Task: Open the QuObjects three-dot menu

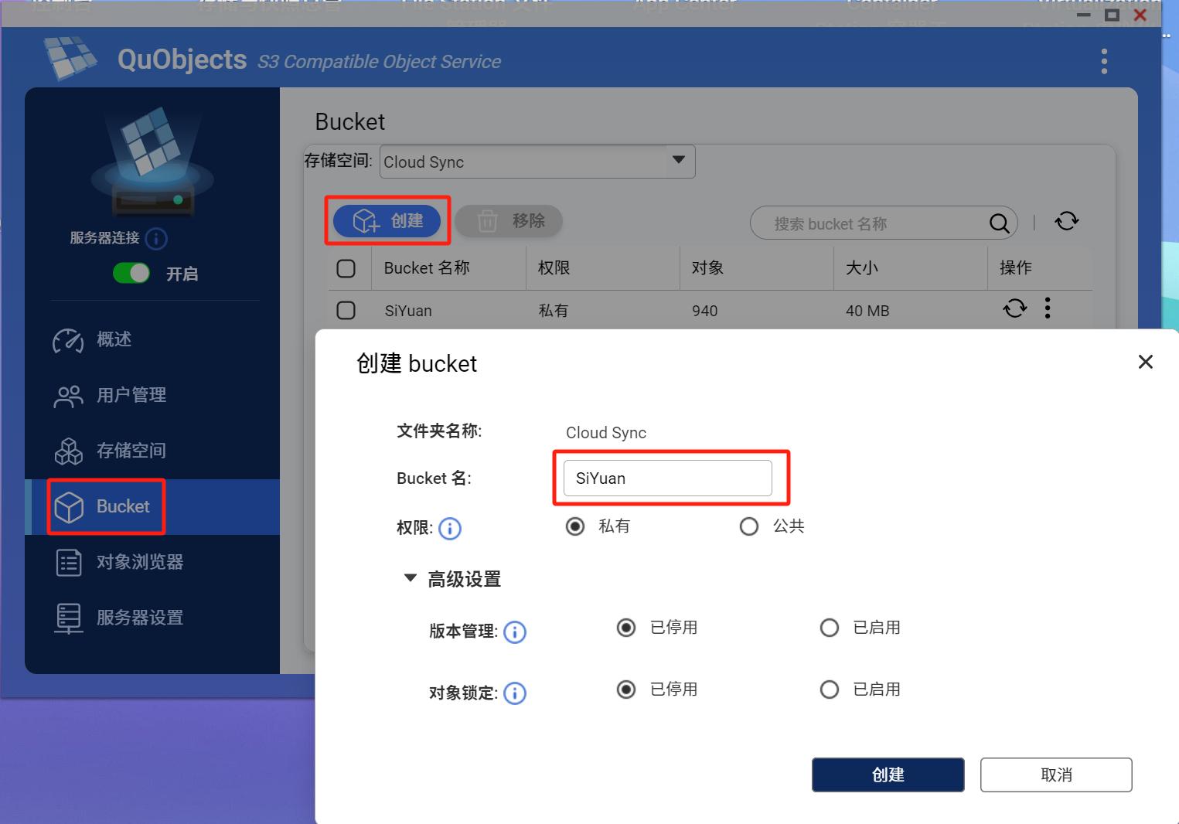Action: coord(1104,61)
